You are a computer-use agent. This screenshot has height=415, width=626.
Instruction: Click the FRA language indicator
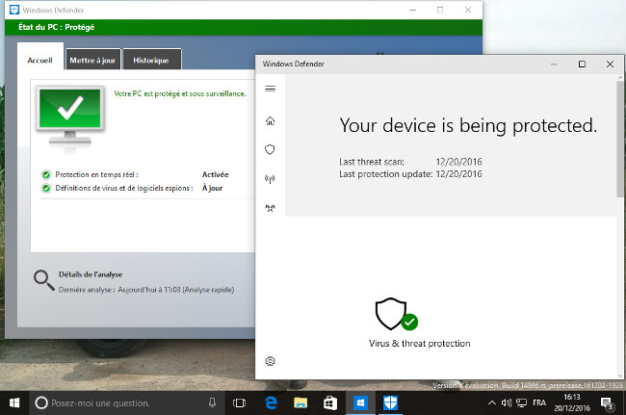(539, 403)
